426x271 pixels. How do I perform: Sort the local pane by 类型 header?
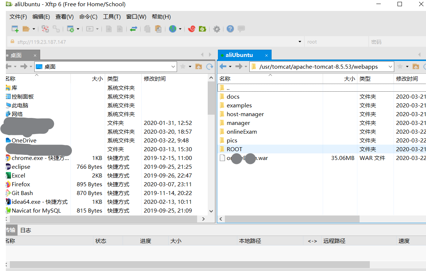(123, 79)
